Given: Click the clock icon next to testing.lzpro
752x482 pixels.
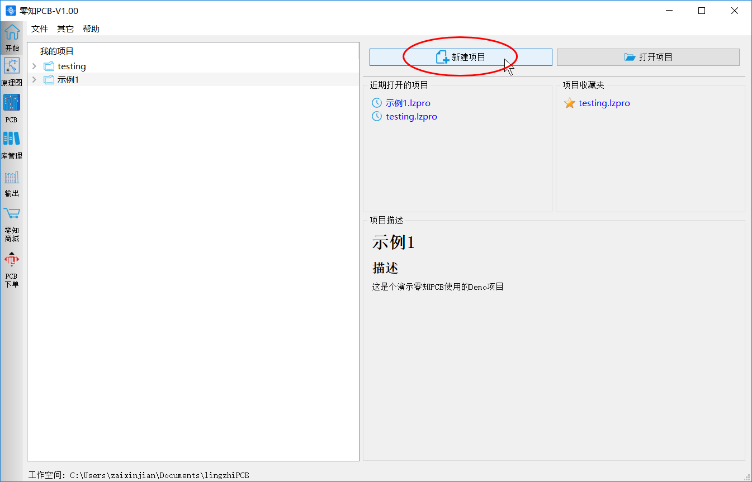Looking at the screenshot, I should pyautogui.click(x=377, y=117).
